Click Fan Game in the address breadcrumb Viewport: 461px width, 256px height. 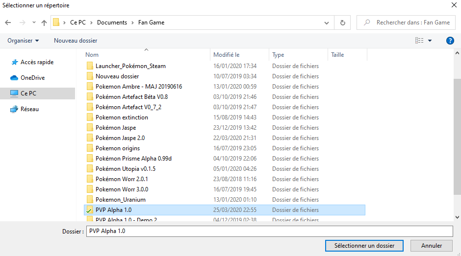pos(151,23)
